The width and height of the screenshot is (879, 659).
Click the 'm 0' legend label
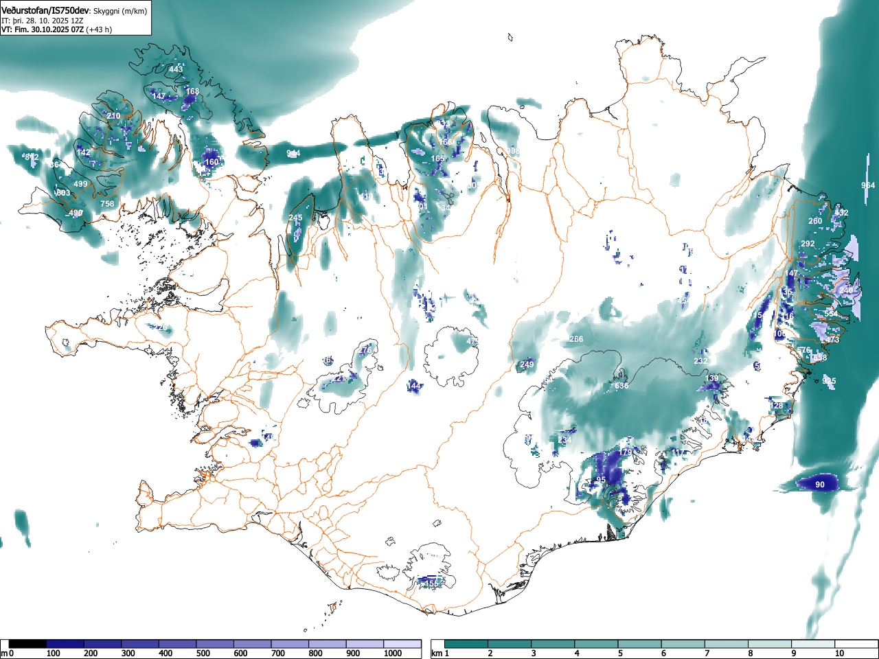pos(8,654)
